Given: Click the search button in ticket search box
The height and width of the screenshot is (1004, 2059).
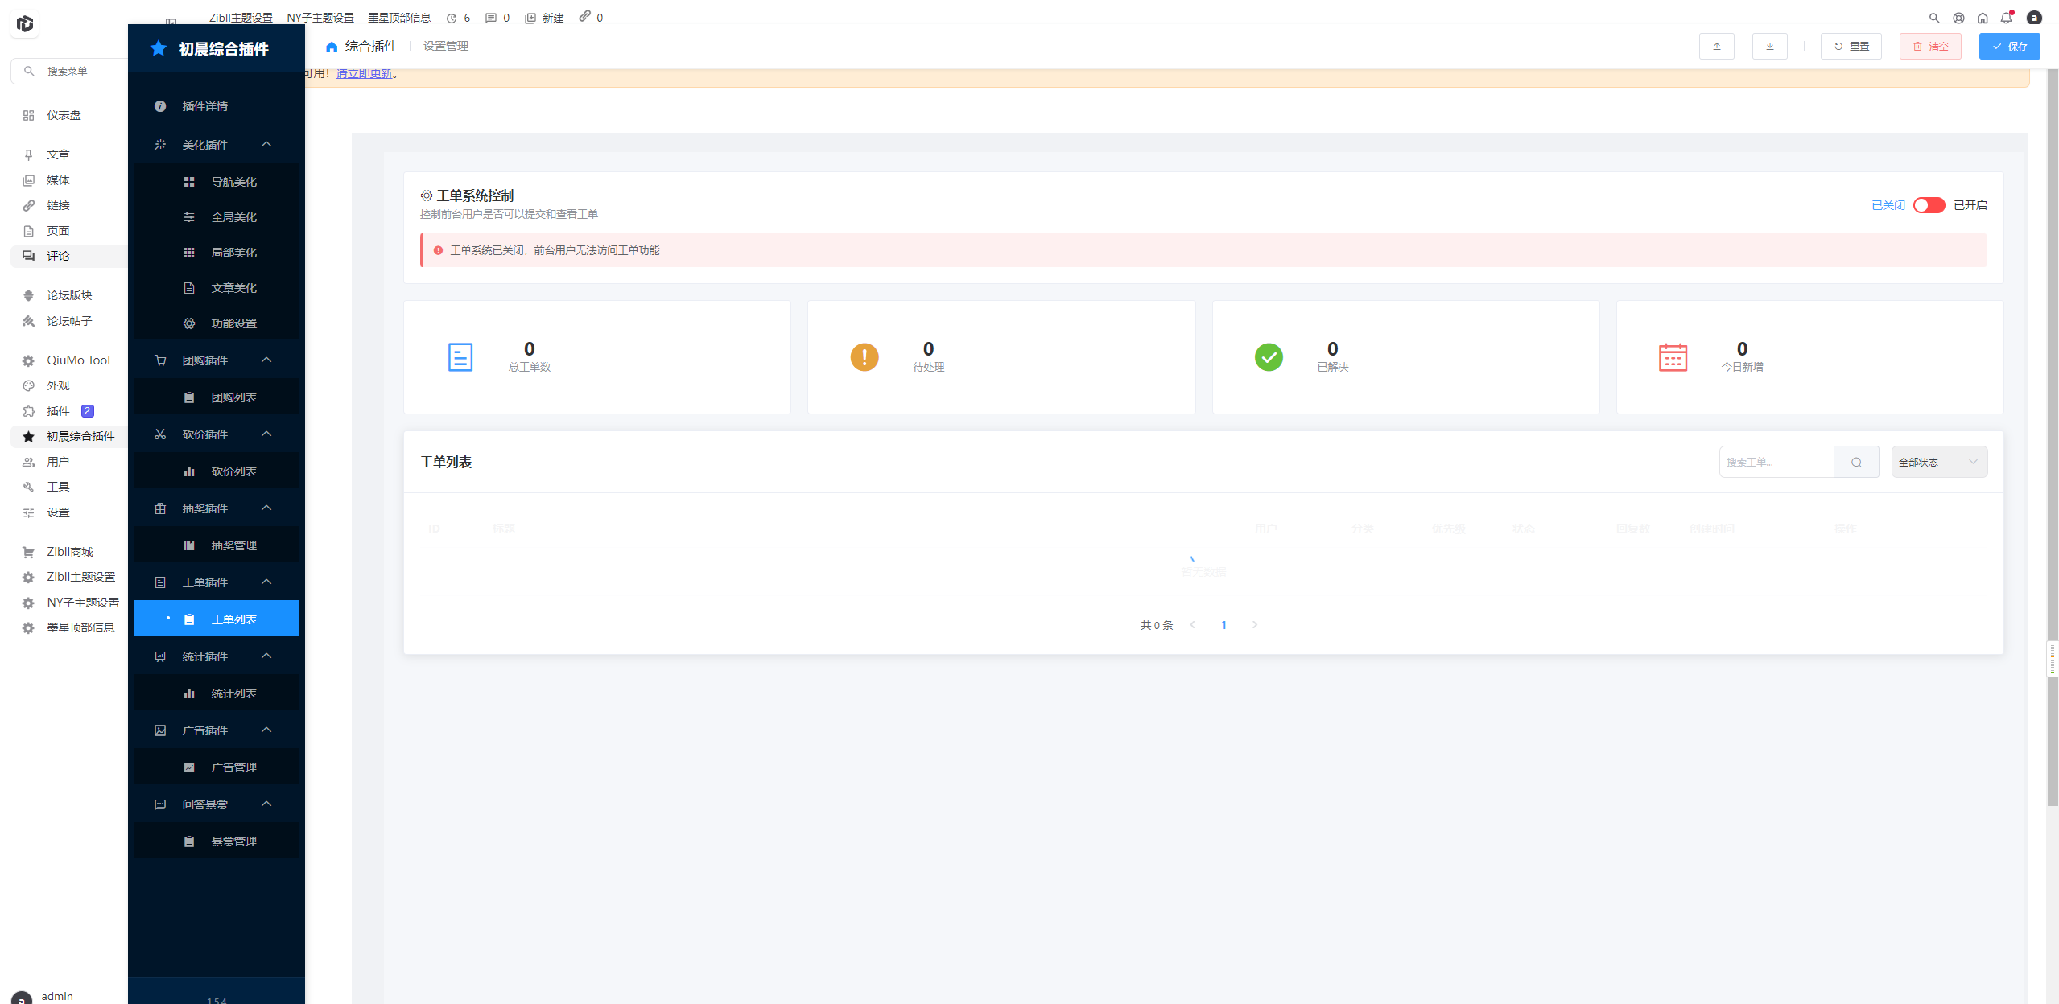Looking at the screenshot, I should pos(1856,463).
